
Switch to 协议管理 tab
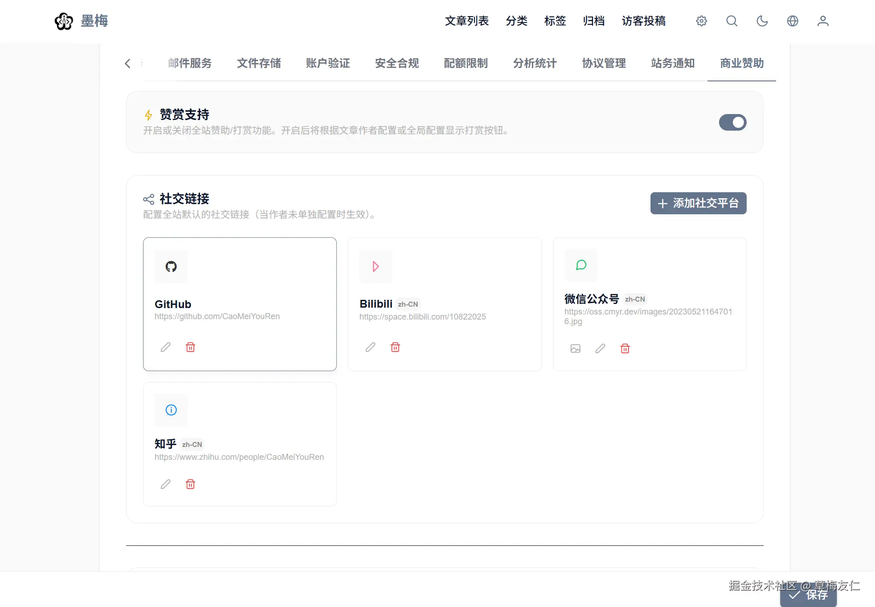point(604,63)
